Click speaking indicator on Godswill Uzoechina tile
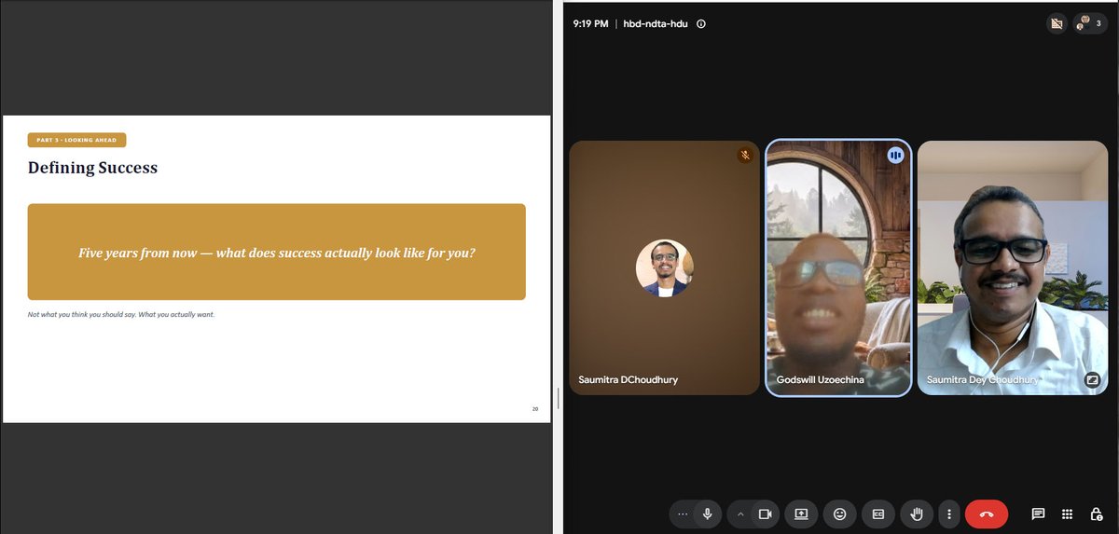1119x534 pixels. [895, 156]
